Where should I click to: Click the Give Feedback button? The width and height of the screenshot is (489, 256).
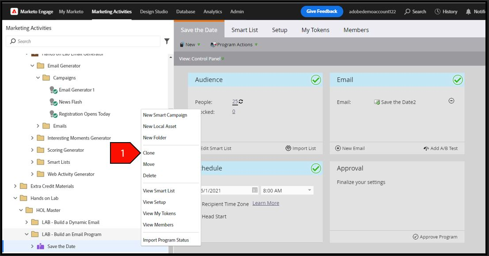coord(322,11)
